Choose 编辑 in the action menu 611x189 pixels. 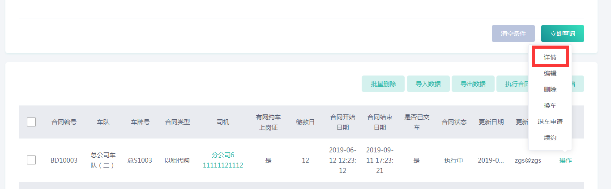(x=550, y=73)
